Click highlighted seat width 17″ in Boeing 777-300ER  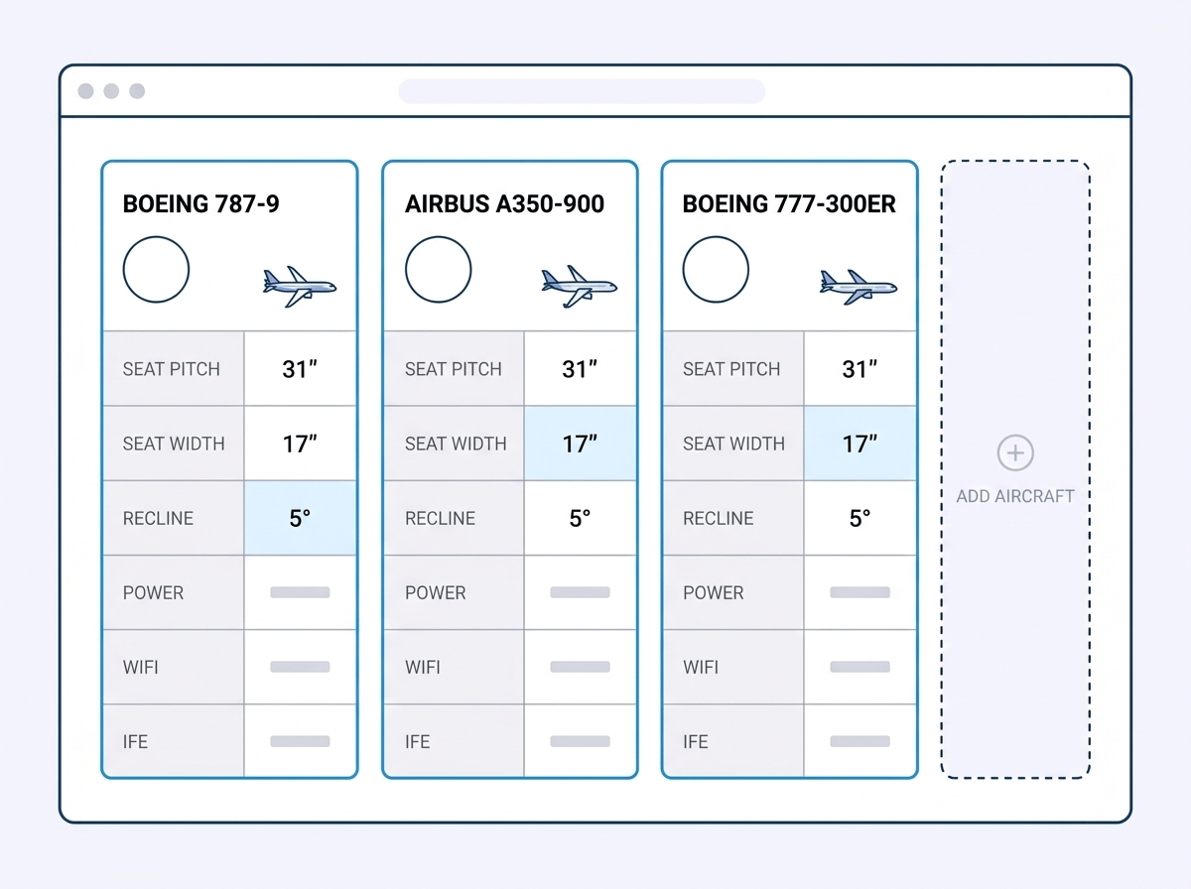(x=860, y=444)
